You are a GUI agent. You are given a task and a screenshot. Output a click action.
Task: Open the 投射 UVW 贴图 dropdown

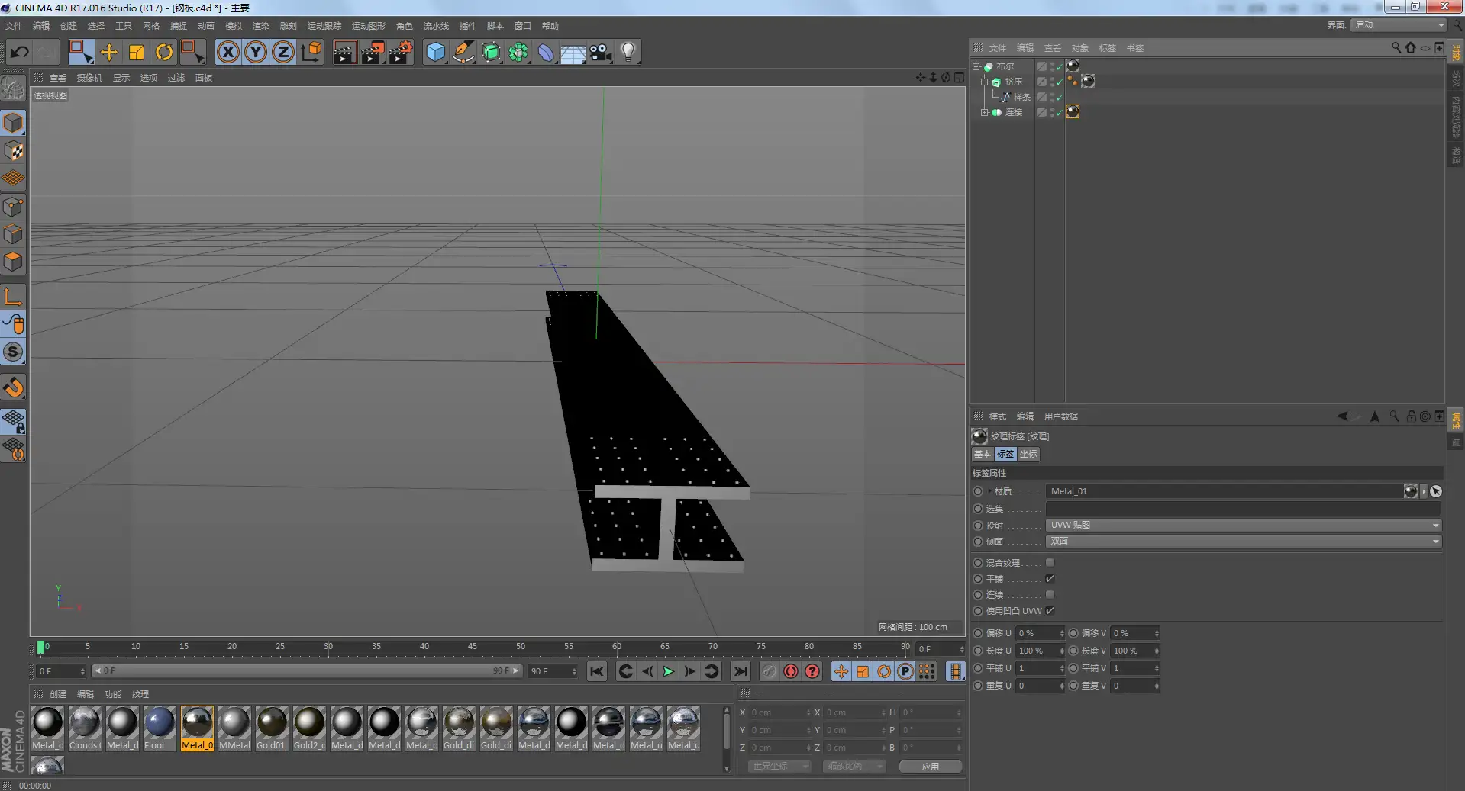point(1244,525)
